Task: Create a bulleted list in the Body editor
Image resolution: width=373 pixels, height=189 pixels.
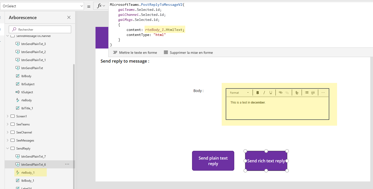Action: tap(307, 92)
